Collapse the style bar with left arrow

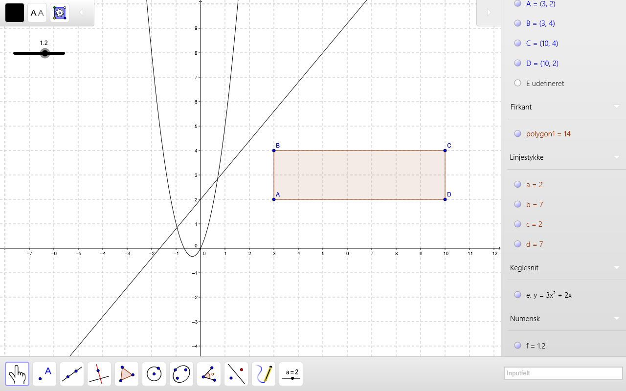[81, 12]
